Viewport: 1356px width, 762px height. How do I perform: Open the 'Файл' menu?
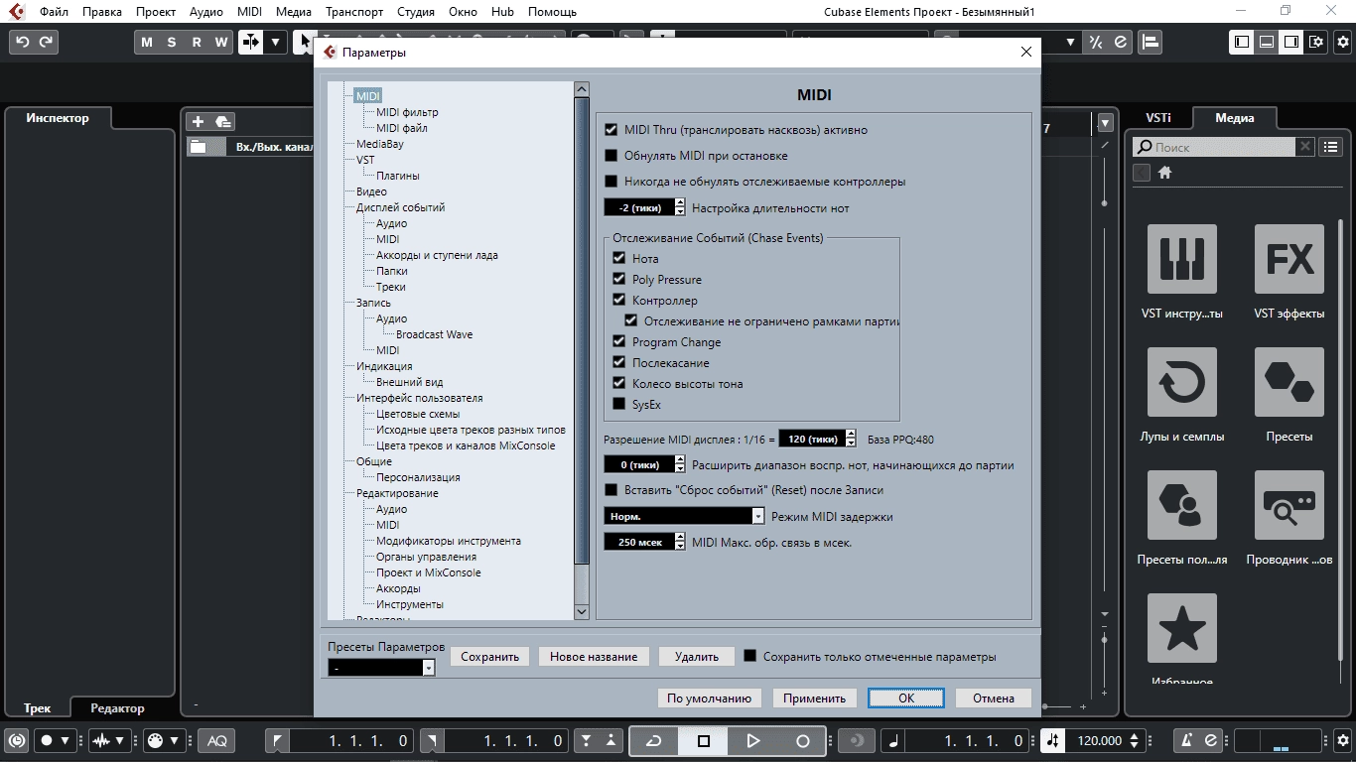pyautogui.click(x=54, y=12)
